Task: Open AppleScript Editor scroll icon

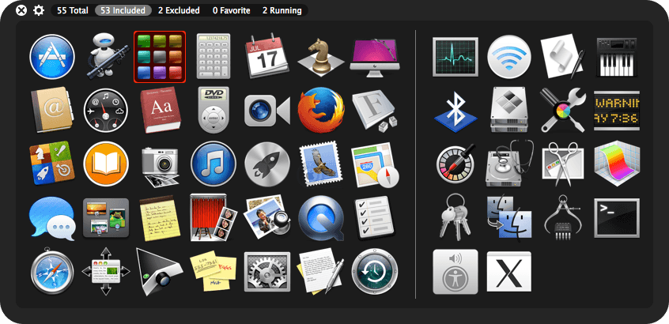Action: tap(563, 57)
